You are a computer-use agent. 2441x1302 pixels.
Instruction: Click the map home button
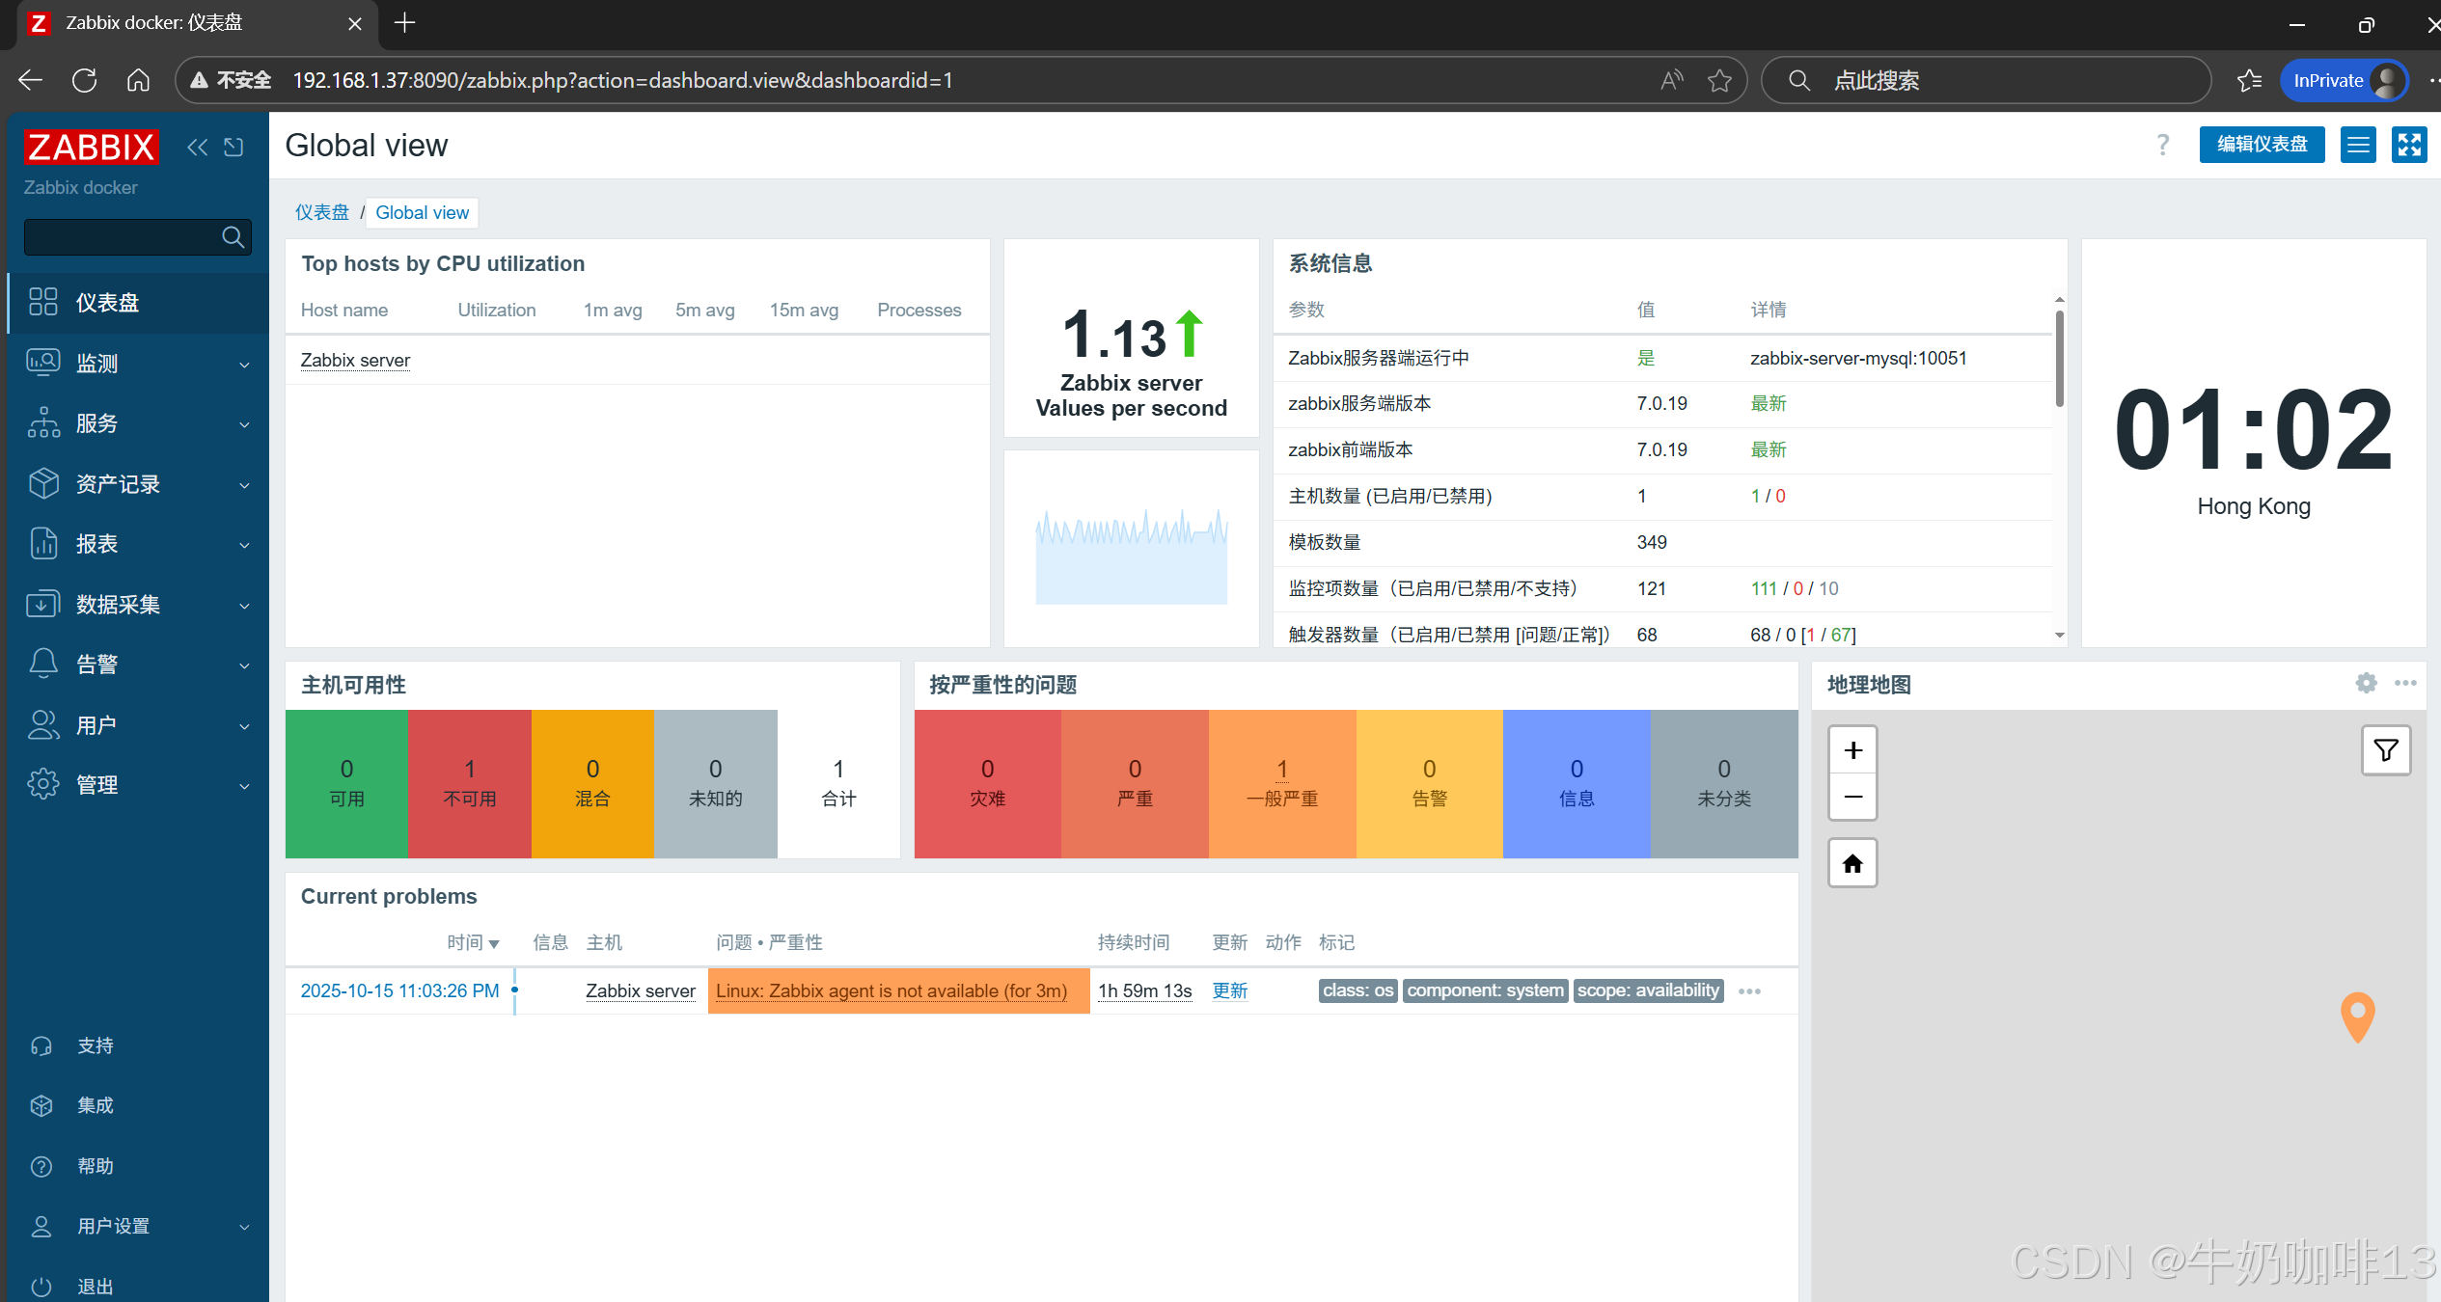pyautogui.click(x=1852, y=863)
